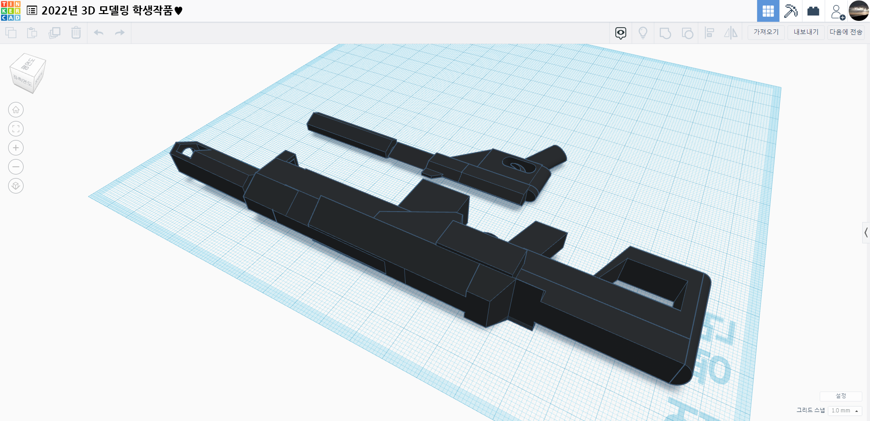Viewport: 870px width, 421px height.
Task: Toggle the Show all lightbulb icon
Action: pyautogui.click(x=643, y=33)
